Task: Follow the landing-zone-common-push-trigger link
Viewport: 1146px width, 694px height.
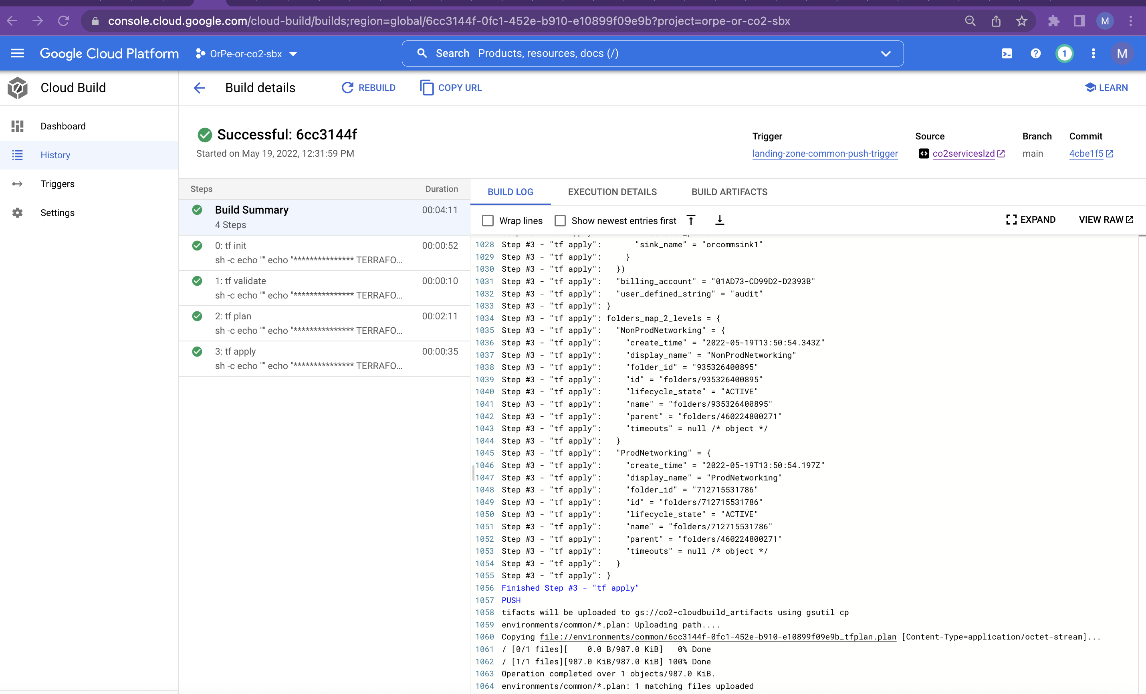Action: pyautogui.click(x=825, y=153)
